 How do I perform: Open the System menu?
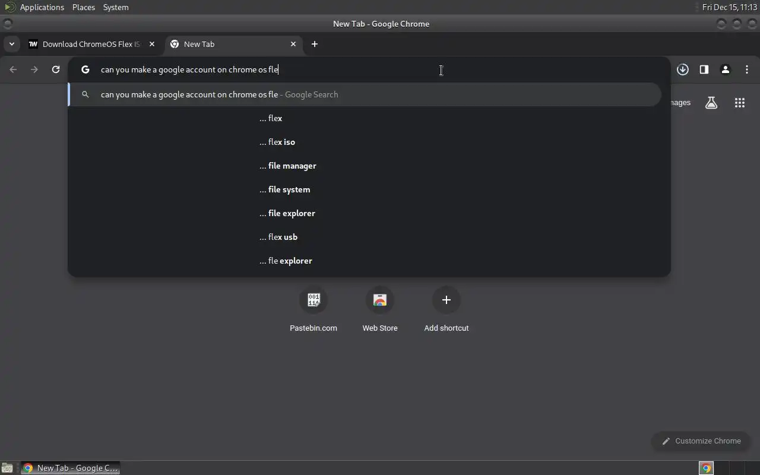pos(116,7)
